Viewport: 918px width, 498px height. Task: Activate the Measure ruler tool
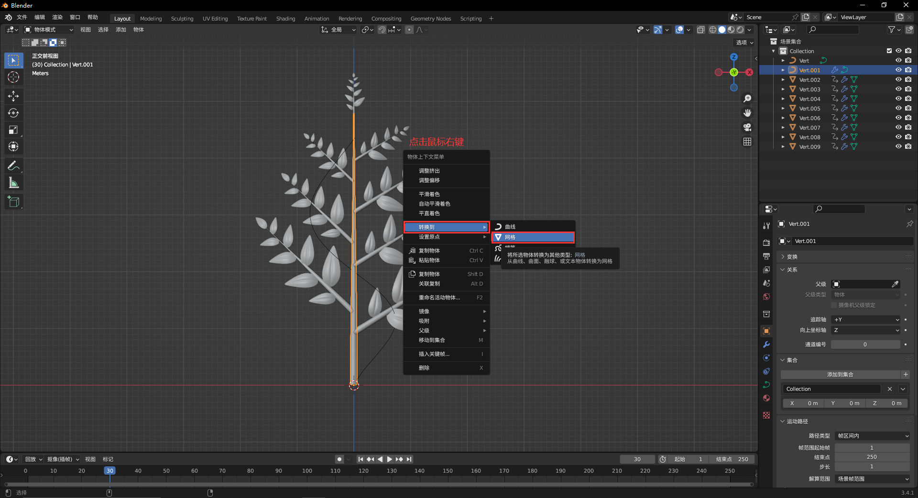click(13, 183)
